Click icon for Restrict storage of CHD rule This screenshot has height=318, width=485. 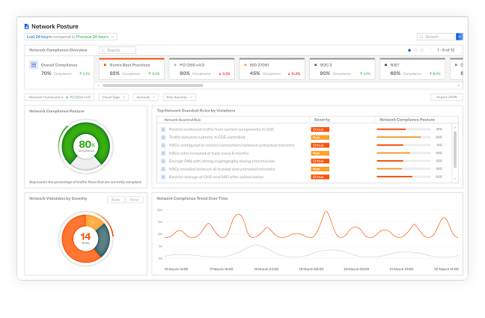[163, 177]
